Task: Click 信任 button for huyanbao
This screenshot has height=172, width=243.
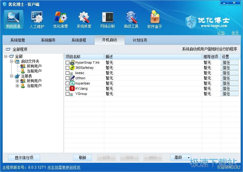Action: (x=230, y=83)
